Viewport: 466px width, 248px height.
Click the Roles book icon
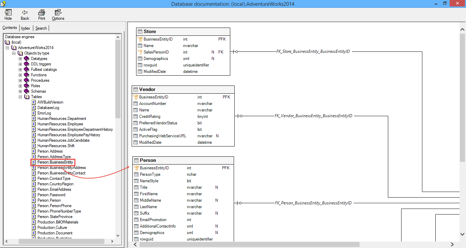point(27,86)
